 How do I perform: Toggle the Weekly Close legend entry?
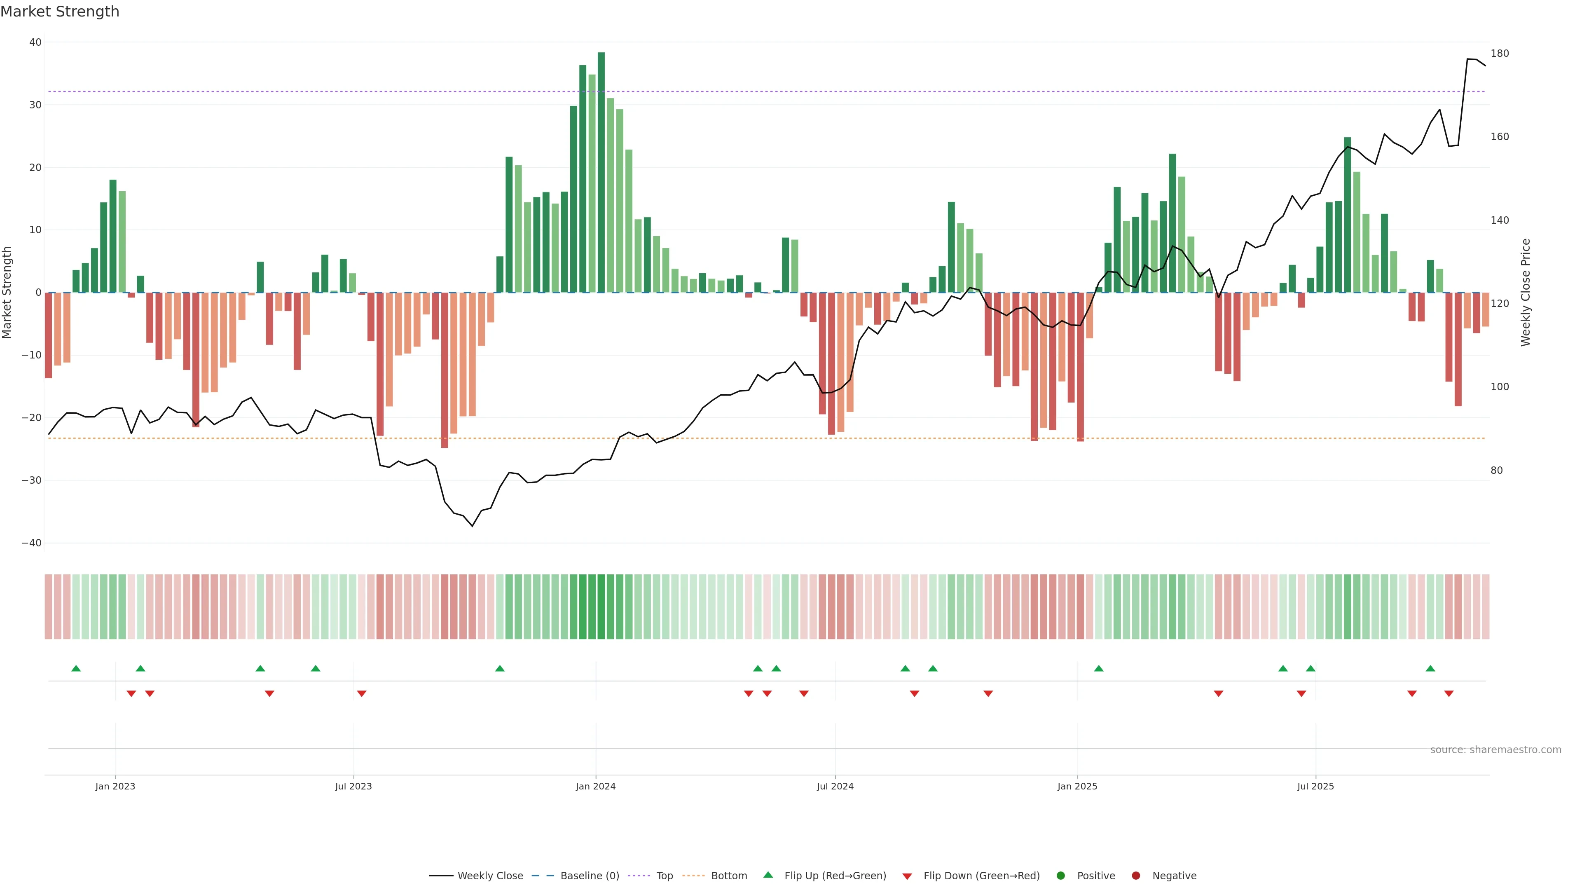coord(489,875)
